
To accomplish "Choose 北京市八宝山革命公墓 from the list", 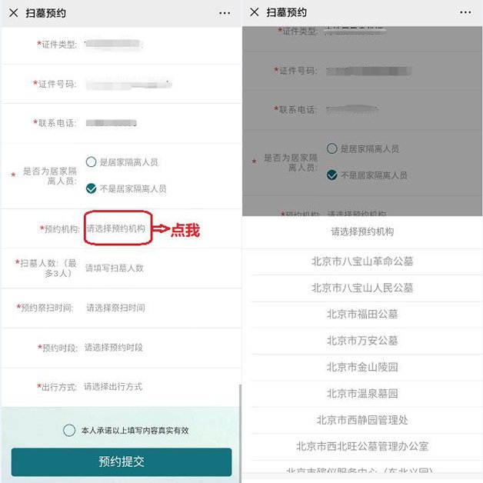I will pyautogui.click(x=362, y=261).
